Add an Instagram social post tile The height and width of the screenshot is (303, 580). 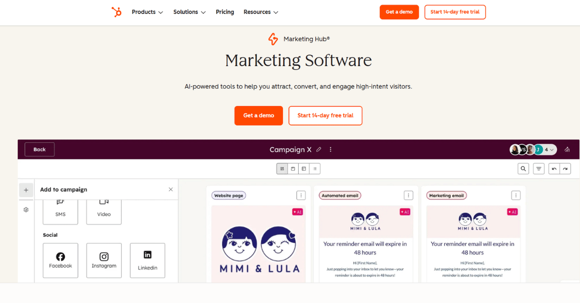104,261
